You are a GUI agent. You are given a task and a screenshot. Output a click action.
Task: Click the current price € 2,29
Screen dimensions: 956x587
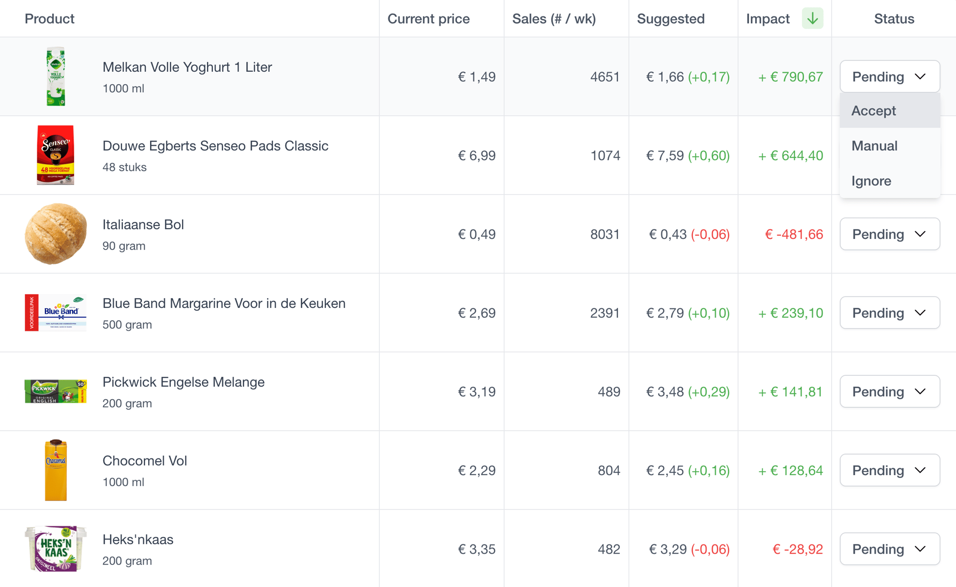477,470
